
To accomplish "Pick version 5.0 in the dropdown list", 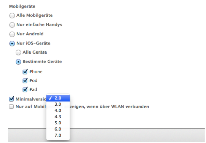I will pos(58,123).
